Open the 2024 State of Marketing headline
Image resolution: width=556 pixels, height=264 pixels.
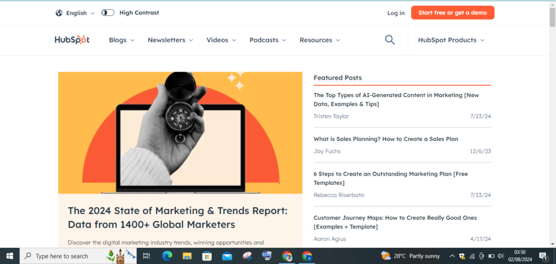point(178,217)
